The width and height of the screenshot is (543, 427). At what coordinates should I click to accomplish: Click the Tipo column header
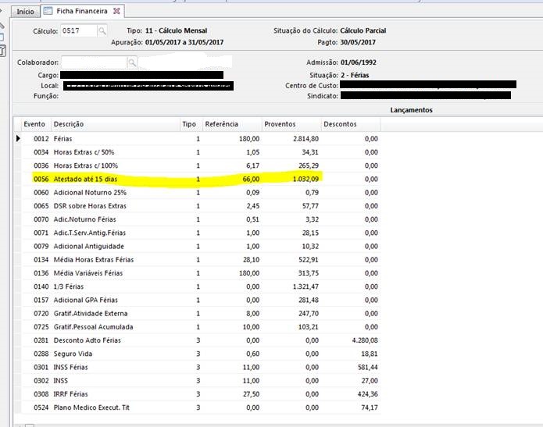point(189,124)
